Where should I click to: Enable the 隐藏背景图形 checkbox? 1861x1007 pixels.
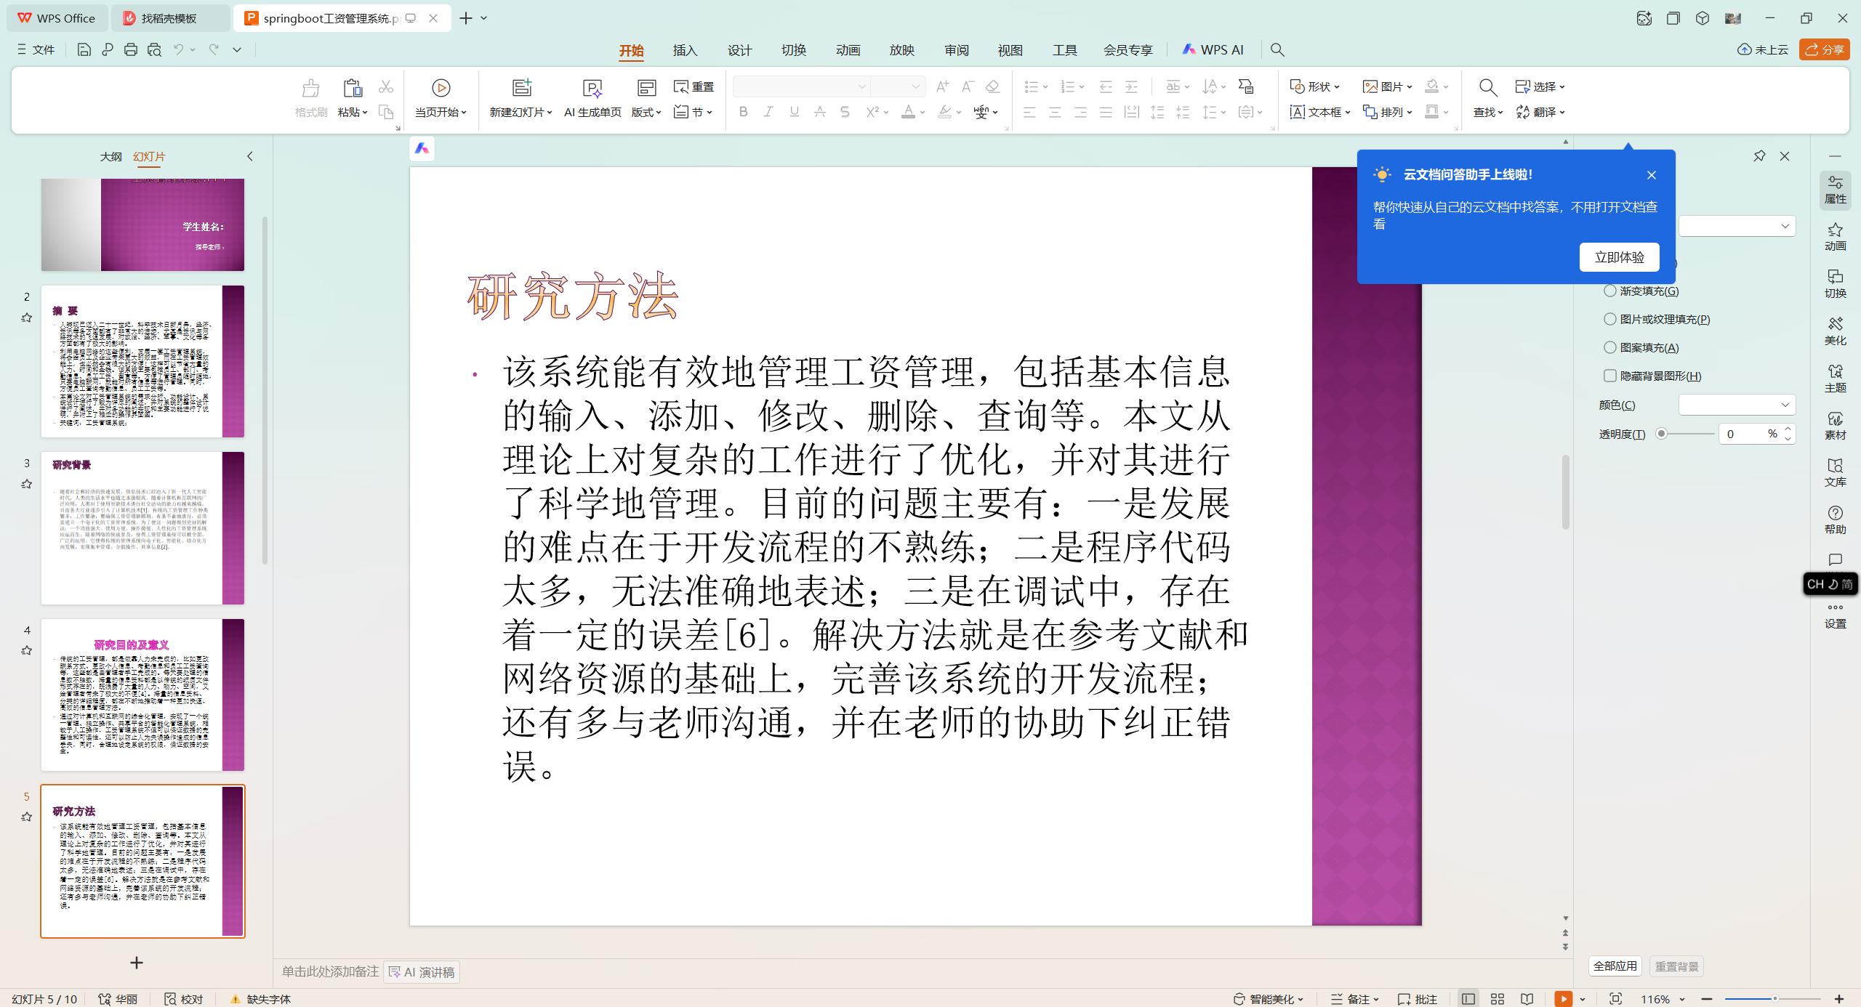click(x=1610, y=376)
